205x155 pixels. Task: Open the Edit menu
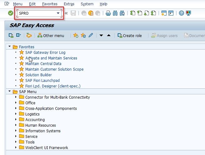32,4
